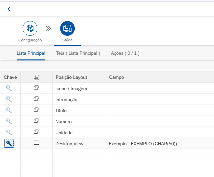Image resolution: width=214 pixels, height=177 pixels.
Task: Select the Número cell
Action: click(79, 122)
